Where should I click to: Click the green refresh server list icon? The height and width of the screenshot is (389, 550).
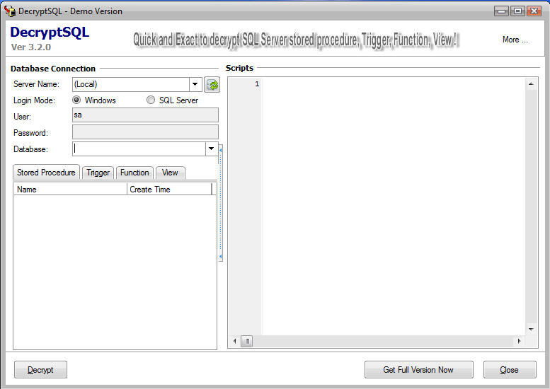coord(212,85)
